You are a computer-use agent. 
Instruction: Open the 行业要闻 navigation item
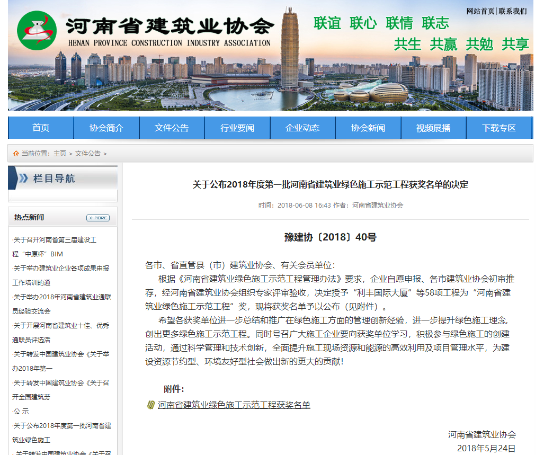(237, 128)
